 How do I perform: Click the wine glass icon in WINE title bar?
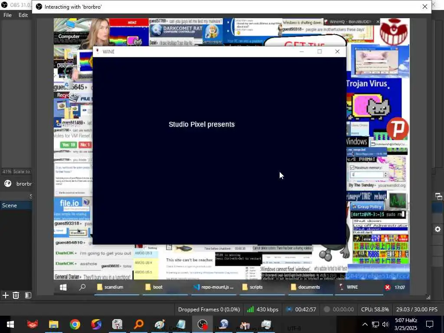coord(98,51)
